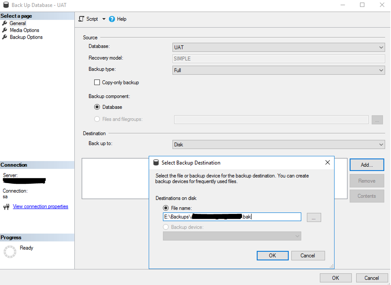This screenshot has width=391, height=285.
Task: Click the database icon in Select Backup Destination title
Action: pos(156,163)
